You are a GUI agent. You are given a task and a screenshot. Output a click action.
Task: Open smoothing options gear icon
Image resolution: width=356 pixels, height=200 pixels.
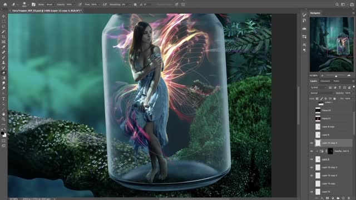[x=135, y=4]
